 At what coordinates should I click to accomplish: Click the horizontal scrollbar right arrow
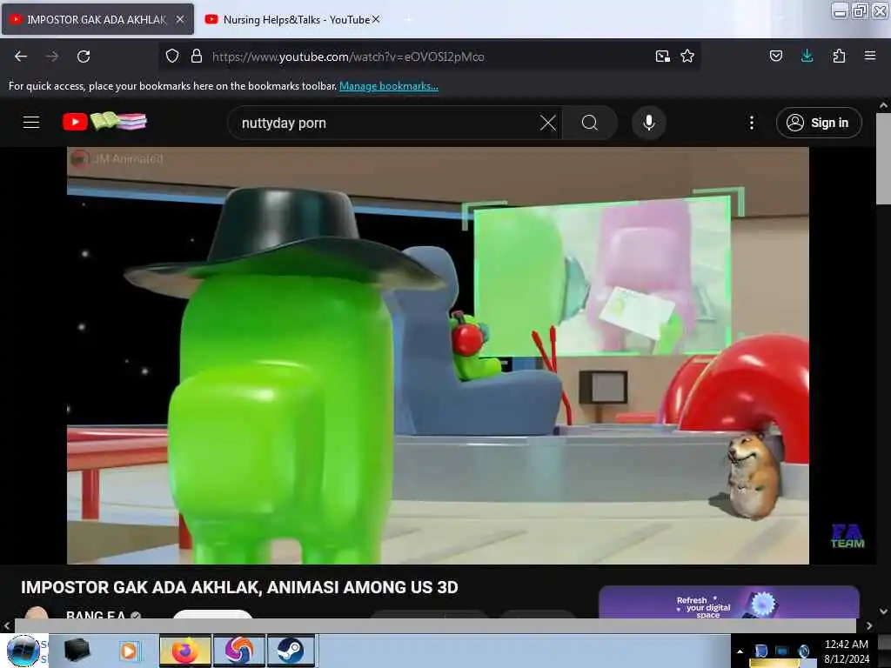[869, 625]
